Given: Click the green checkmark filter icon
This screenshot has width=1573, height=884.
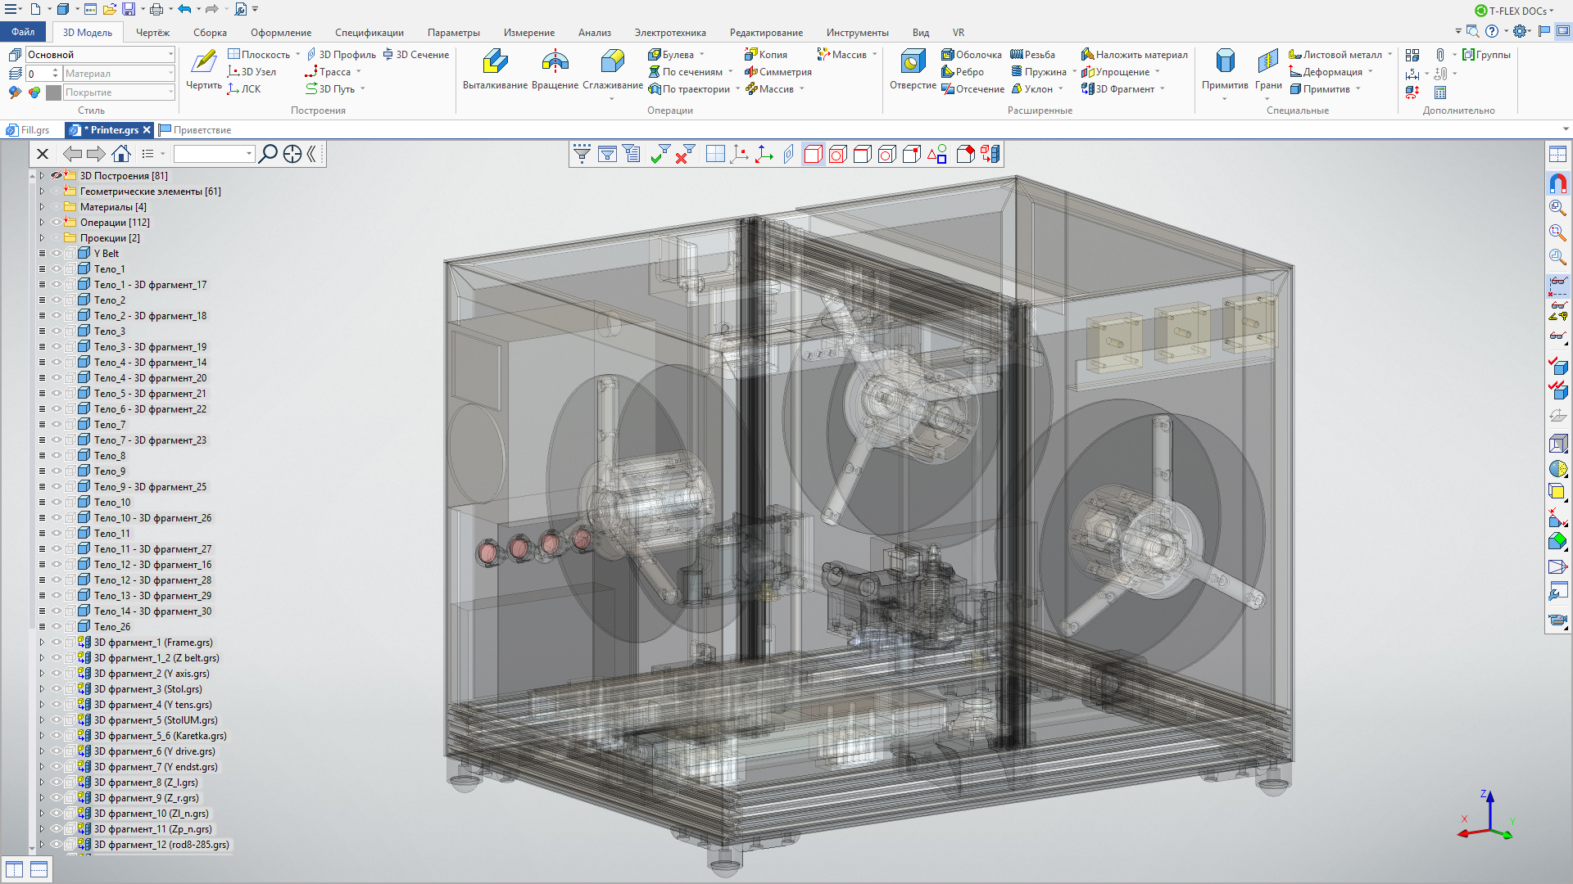Looking at the screenshot, I should coord(660,154).
